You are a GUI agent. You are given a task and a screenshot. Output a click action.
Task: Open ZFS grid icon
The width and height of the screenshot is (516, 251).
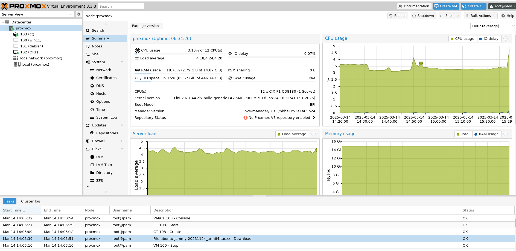(x=92, y=181)
